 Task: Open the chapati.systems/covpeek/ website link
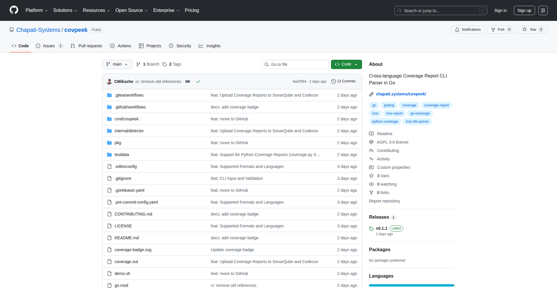[401, 94]
